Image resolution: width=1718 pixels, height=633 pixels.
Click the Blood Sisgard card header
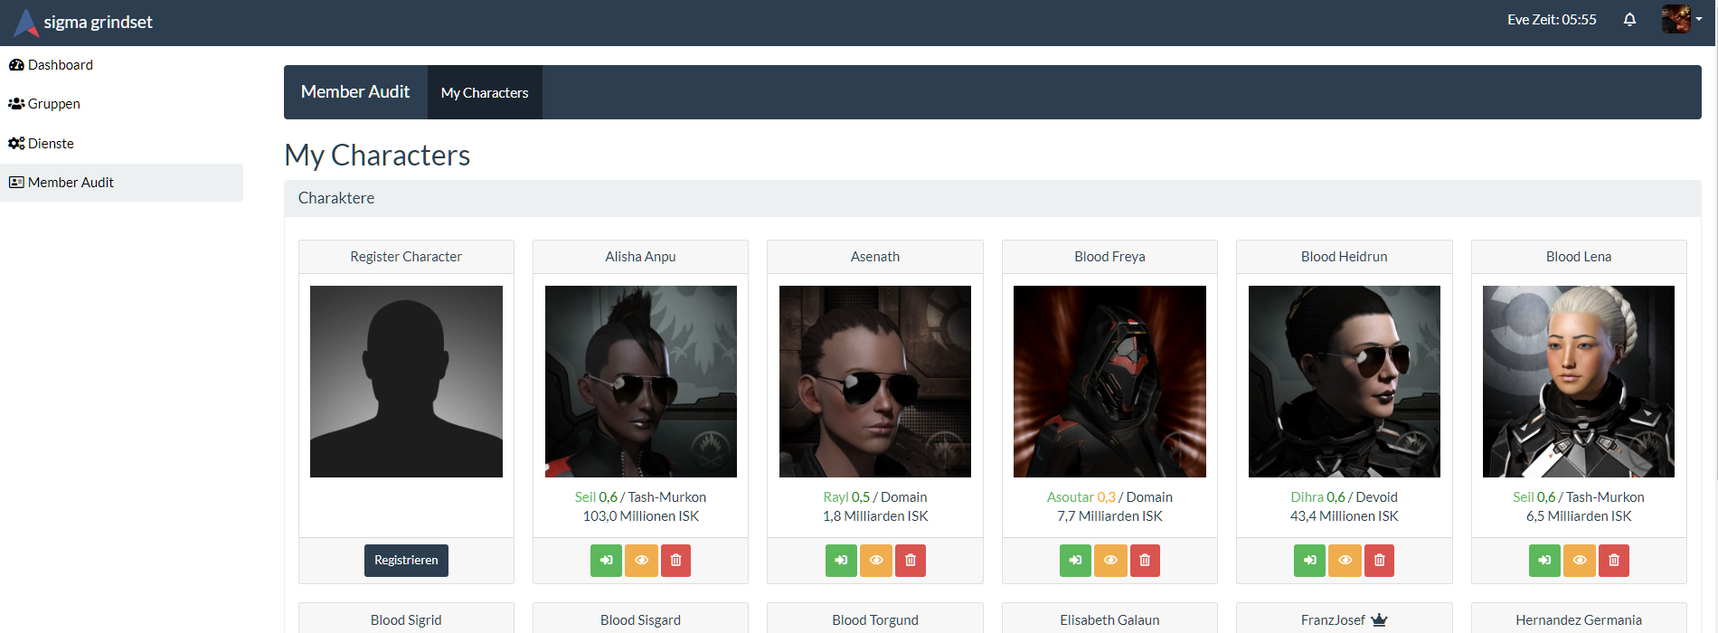coord(641,619)
